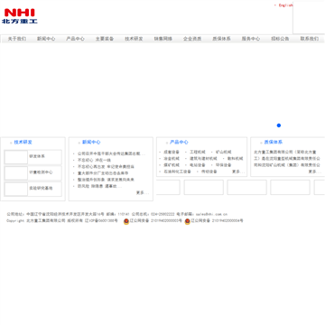Open 石油和化工设备 product category

click(177, 172)
